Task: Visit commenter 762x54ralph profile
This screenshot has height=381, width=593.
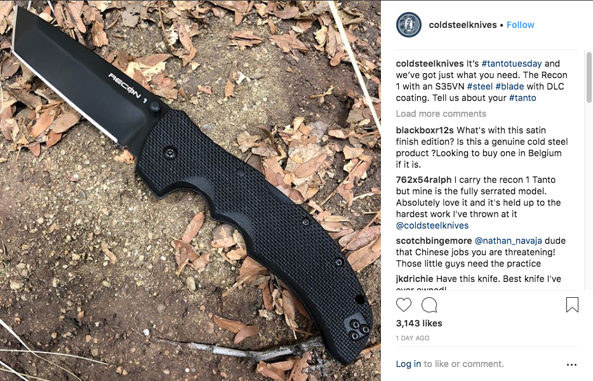Action: 423,180
